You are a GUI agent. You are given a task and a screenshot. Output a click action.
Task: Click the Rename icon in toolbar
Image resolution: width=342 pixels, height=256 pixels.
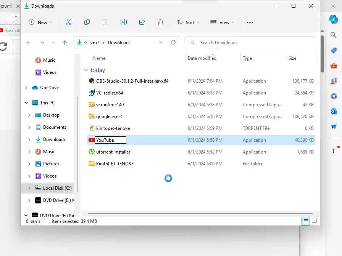[x=123, y=22]
